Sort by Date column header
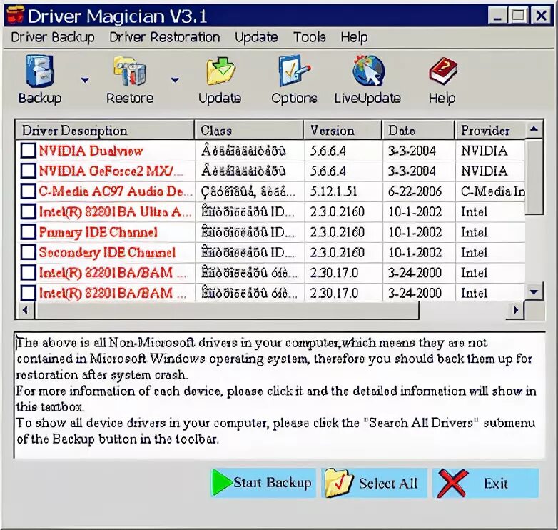 pos(418,131)
